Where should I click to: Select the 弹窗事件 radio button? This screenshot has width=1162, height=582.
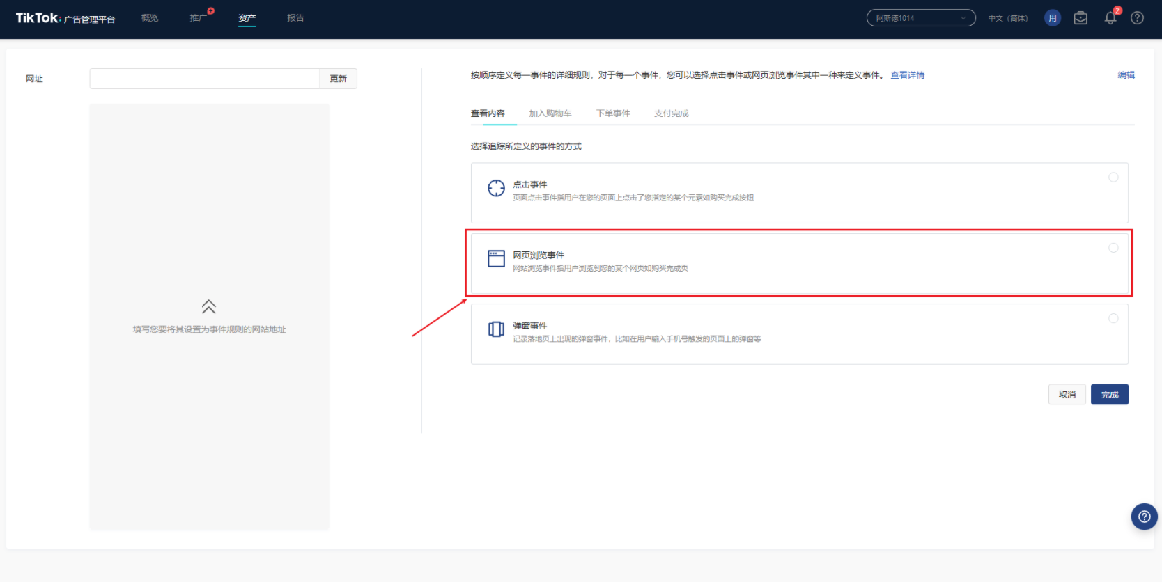click(x=1113, y=318)
